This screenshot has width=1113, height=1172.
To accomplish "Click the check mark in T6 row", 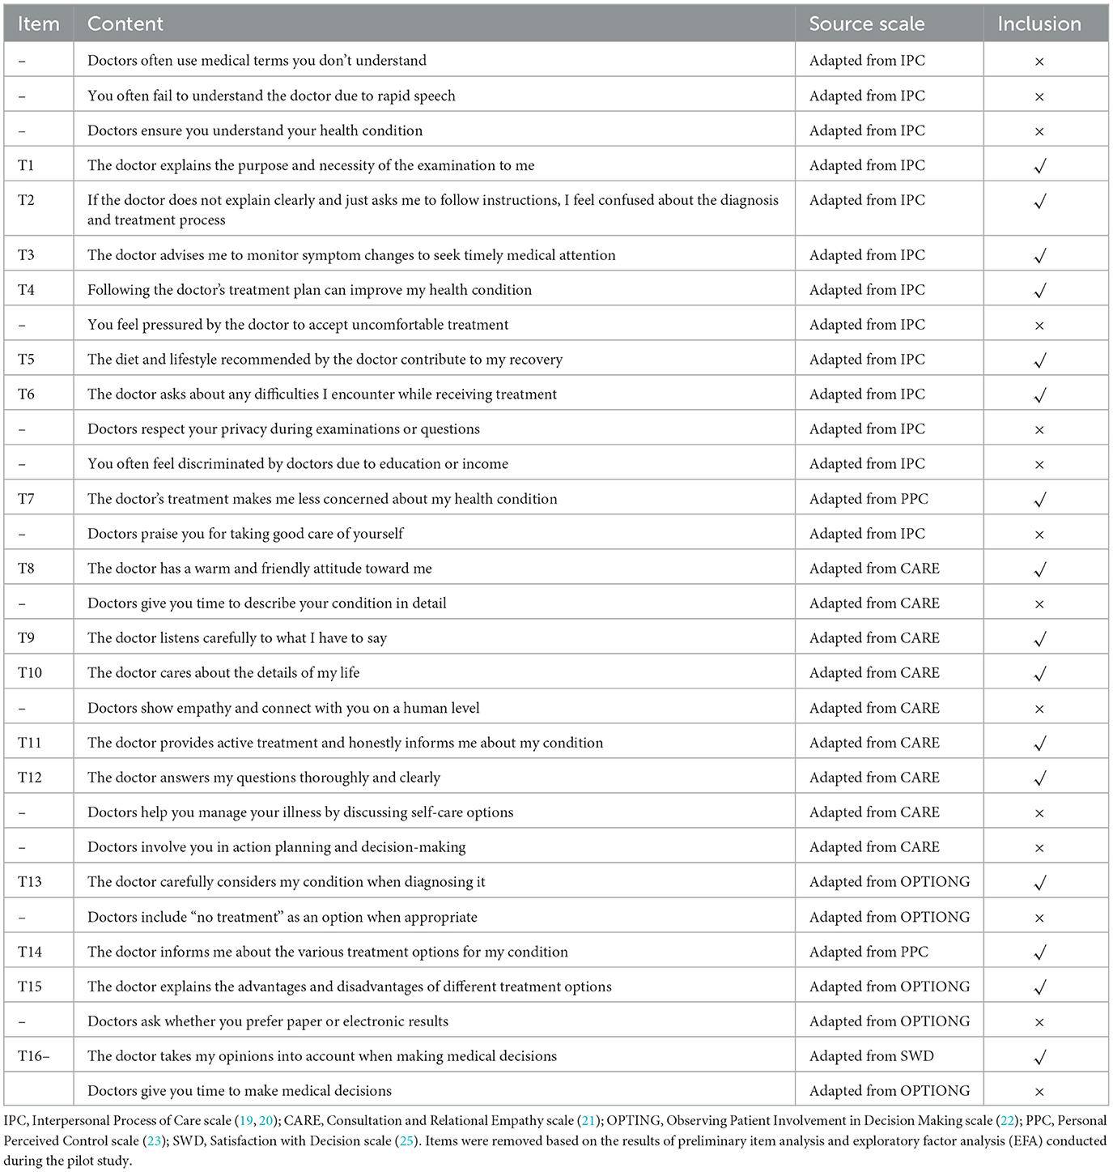I will coord(1040,395).
